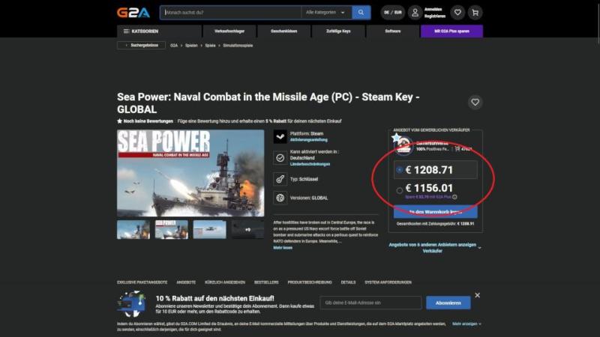The height and width of the screenshot is (337, 600).
Task: Click the In den Warenkorb legen button
Action: (x=436, y=212)
